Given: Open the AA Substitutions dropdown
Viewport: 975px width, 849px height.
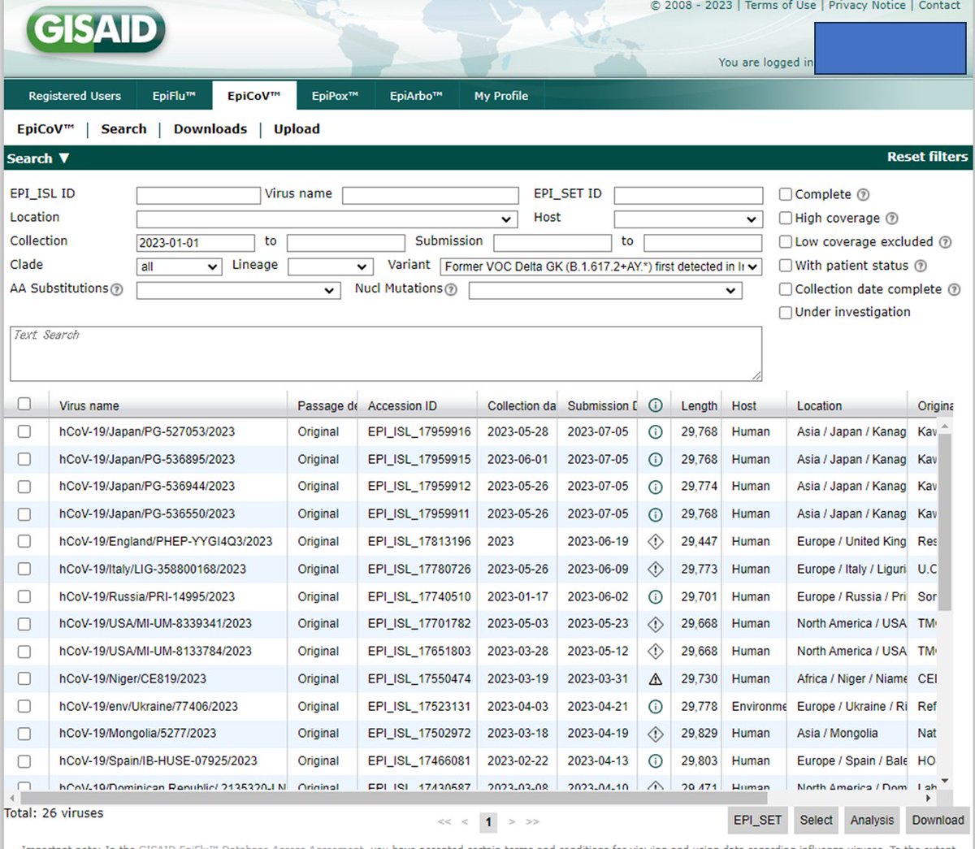Looking at the screenshot, I should (x=238, y=291).
